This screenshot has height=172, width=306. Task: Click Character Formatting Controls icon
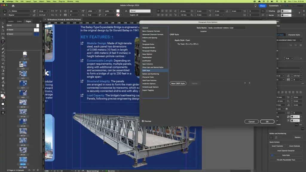[5, 11]
